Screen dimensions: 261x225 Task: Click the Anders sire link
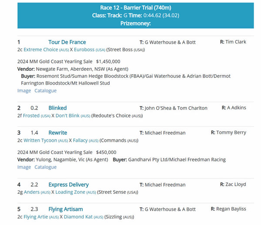click(x=31, y=192)
